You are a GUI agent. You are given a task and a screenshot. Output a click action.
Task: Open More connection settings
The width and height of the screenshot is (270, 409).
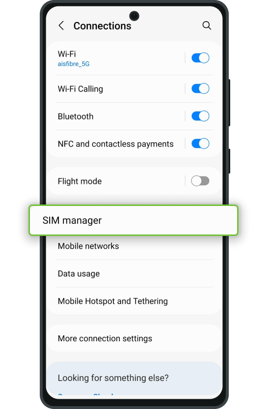click(134, 338)
